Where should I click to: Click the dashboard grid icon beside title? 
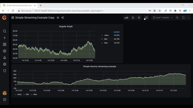tap(13, 18)
